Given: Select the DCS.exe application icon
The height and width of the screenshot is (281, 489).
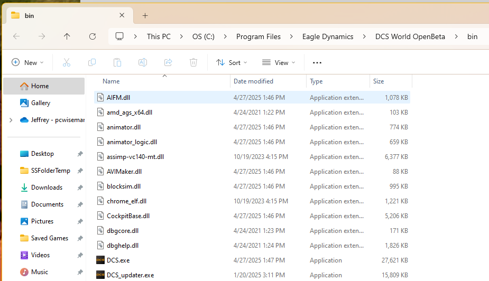Looking at the screenshot, I should [100, 260].
